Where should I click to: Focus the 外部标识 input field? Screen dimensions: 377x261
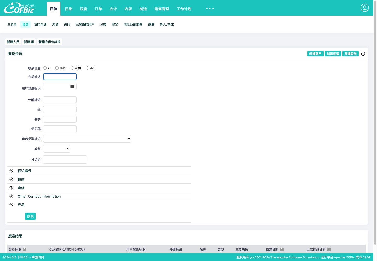tap(60, 100)
